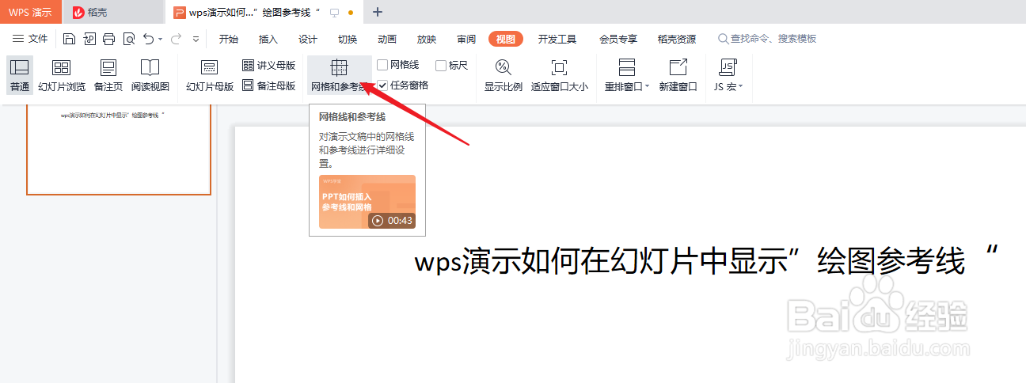
Task: Click the presentation mode icon in document tab
Action: tap(334, 13)
